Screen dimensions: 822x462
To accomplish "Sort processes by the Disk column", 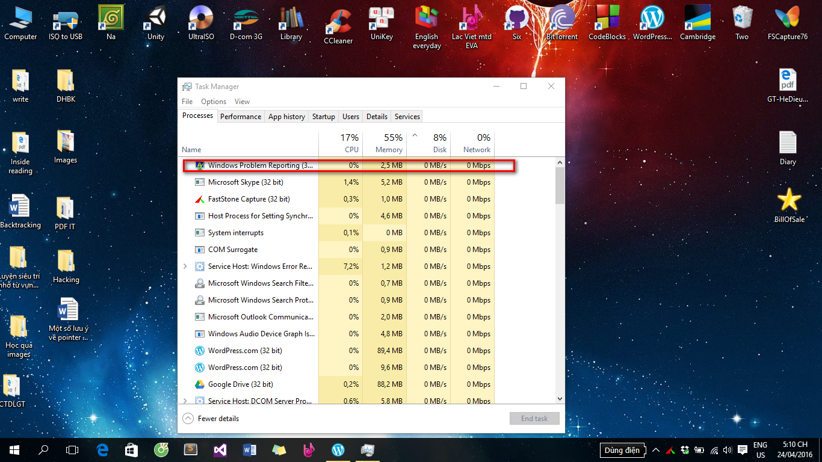I will (429, 143).
